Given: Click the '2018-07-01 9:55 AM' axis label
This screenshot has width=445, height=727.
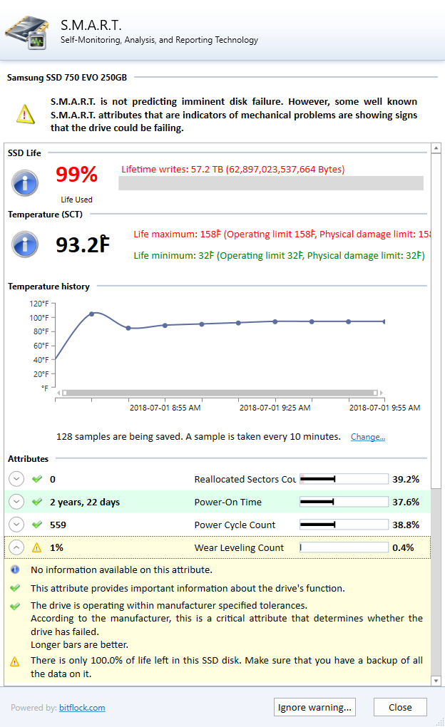Looking at the screenshot, I should (384, 408).
